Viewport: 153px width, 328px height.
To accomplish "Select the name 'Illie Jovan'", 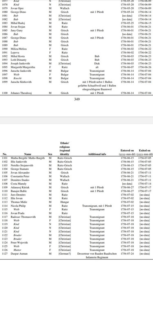I will (x=17, y=198).
